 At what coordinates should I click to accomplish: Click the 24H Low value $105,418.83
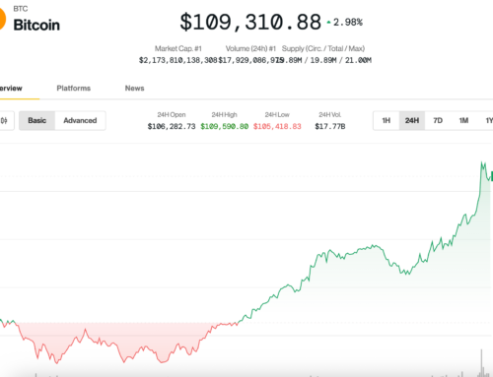[x=277, y=126]
